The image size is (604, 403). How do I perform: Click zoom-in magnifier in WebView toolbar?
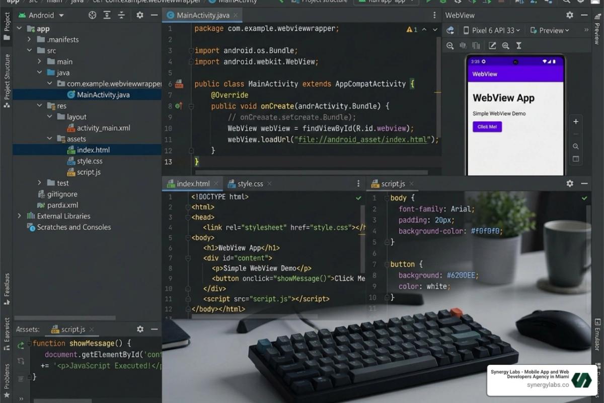(505, 46)
